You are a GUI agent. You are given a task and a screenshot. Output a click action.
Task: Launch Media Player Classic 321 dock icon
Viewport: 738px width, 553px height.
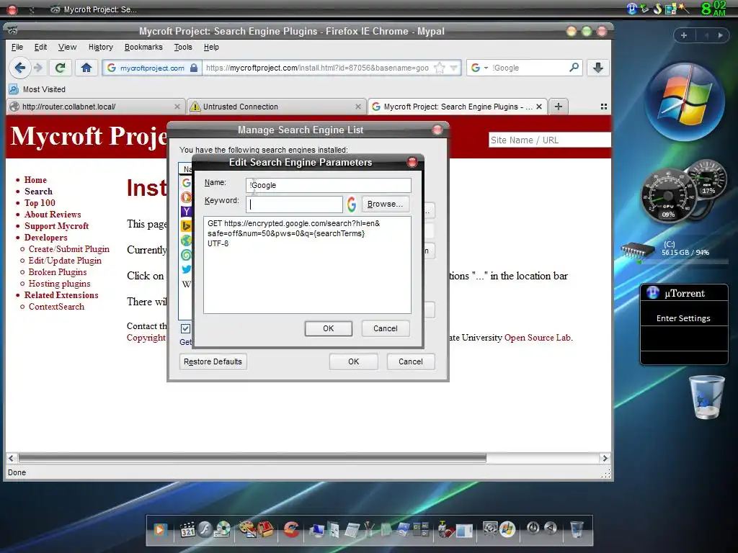[187, 530]
